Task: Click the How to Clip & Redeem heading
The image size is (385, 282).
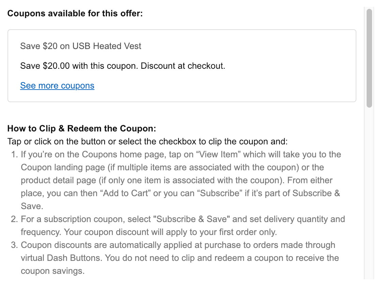Action: [81, 128]
